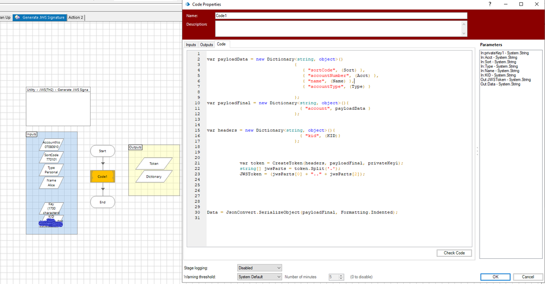Switch to the Outputs tab
The image size is (545, 284).
click(206, 44)
